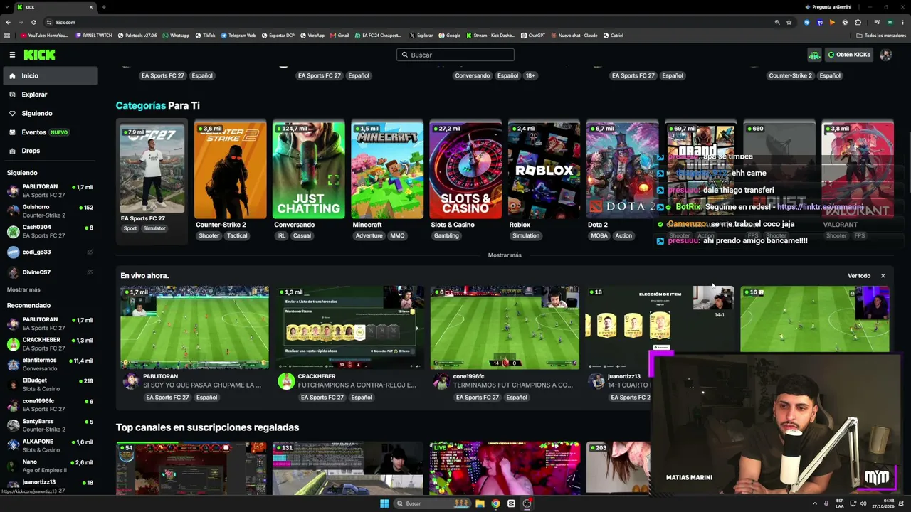
Task: Reload the kick.com page
Action: pos(33,22)
